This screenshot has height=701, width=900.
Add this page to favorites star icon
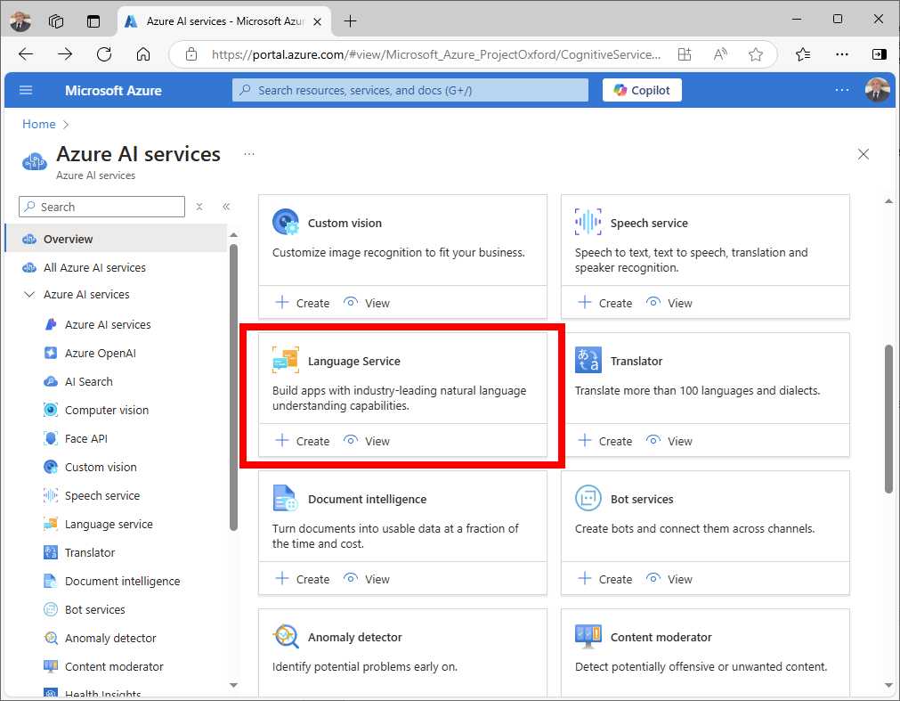pos(756,54)
